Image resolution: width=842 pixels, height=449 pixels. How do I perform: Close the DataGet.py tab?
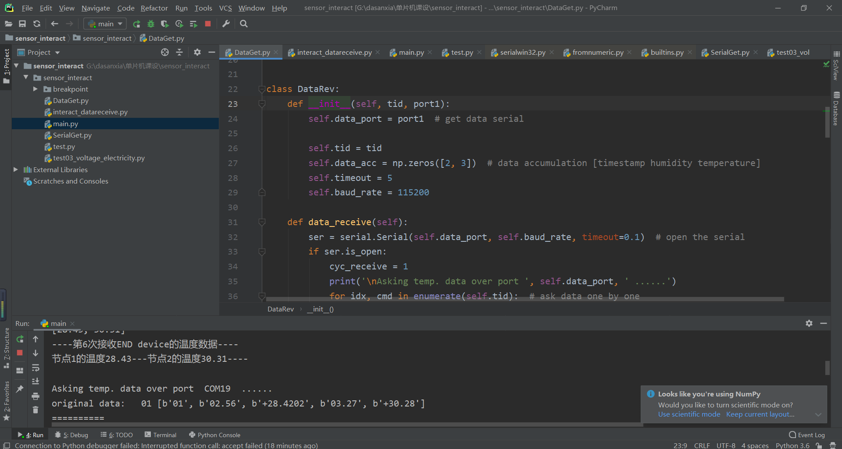point(276,52)
